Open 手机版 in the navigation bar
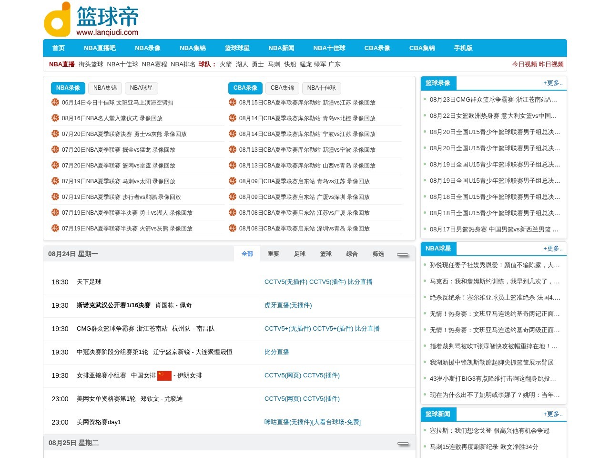 (x=463, y=48)
